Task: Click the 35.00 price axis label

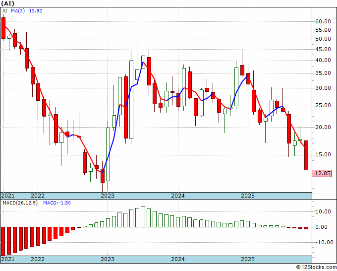Action: coord(323,73)
